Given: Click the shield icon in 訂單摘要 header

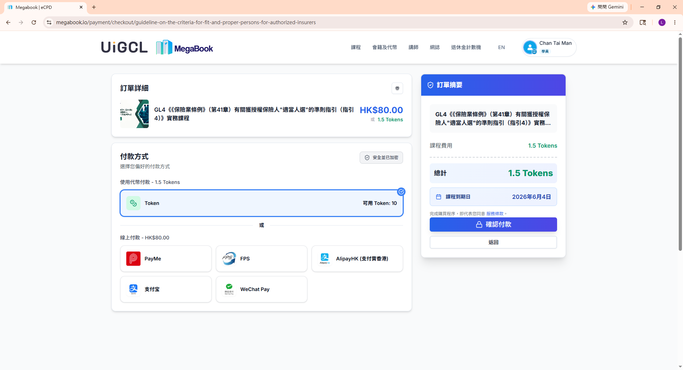Looking at the screenshot, I should click(x=430, y=85).
